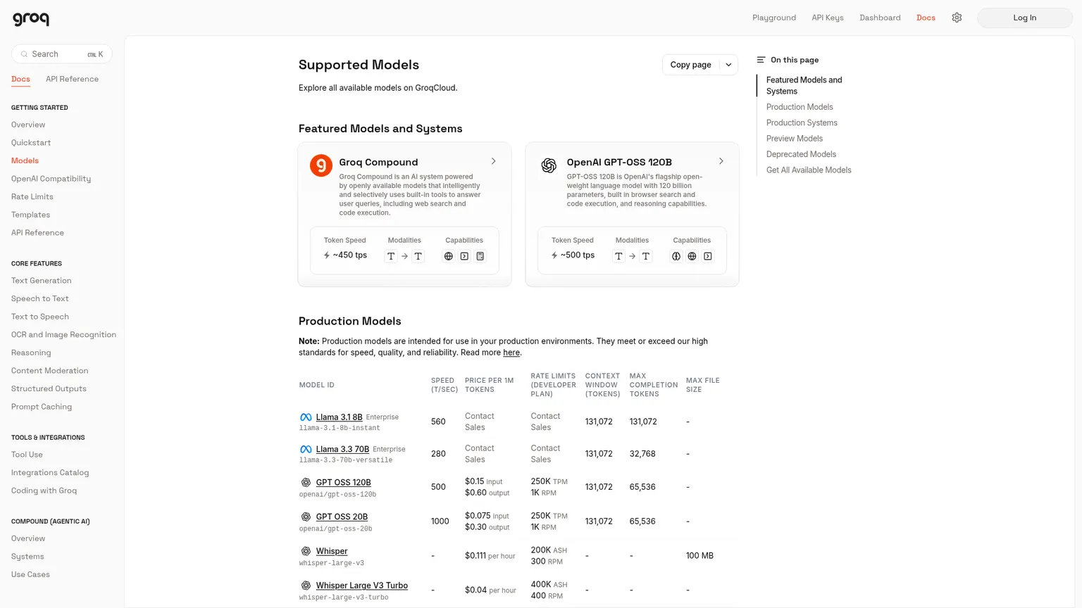Click web search capability icon in Groq Compound card

pos(449,256)
